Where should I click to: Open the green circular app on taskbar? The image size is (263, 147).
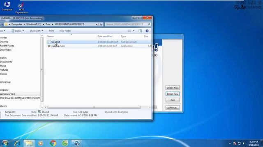click(x=65, y=143)
